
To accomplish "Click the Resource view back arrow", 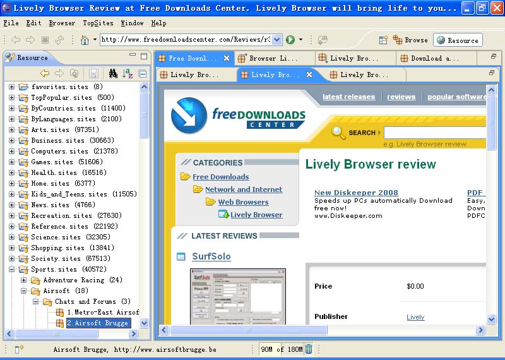I will [44, 73].
